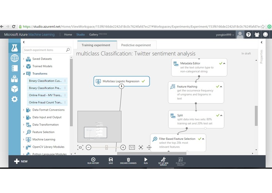Viewport: 272px width, 193px height.
Task: Expand the Data Format Conversions category
Action: pyautogui.click(x=24, y=110)
